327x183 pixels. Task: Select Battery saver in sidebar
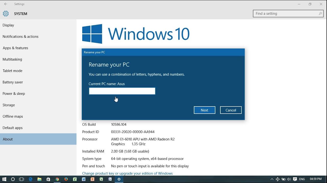pos(38,82)
